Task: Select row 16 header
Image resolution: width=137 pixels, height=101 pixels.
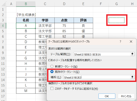Action: 3,91
